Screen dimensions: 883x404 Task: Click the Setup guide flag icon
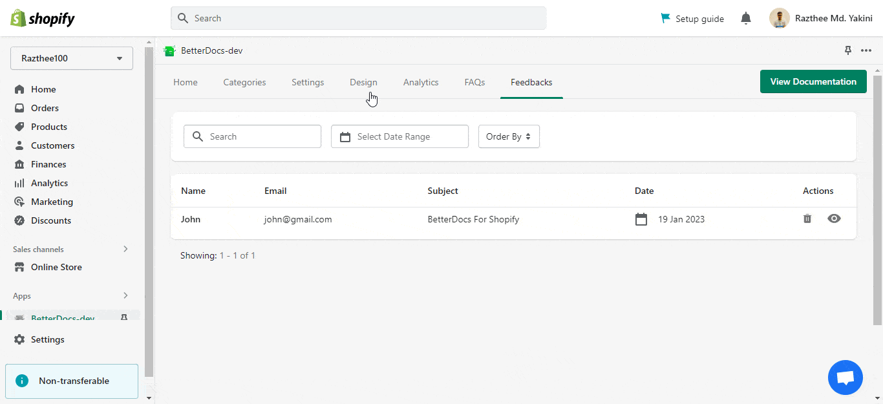(x=665, y=18)
